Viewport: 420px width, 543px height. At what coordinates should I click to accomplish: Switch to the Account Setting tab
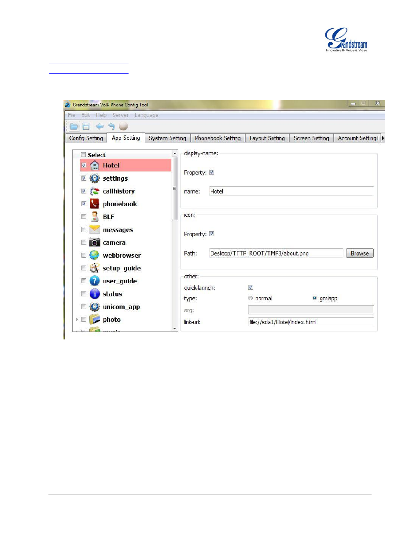[357, 138]
